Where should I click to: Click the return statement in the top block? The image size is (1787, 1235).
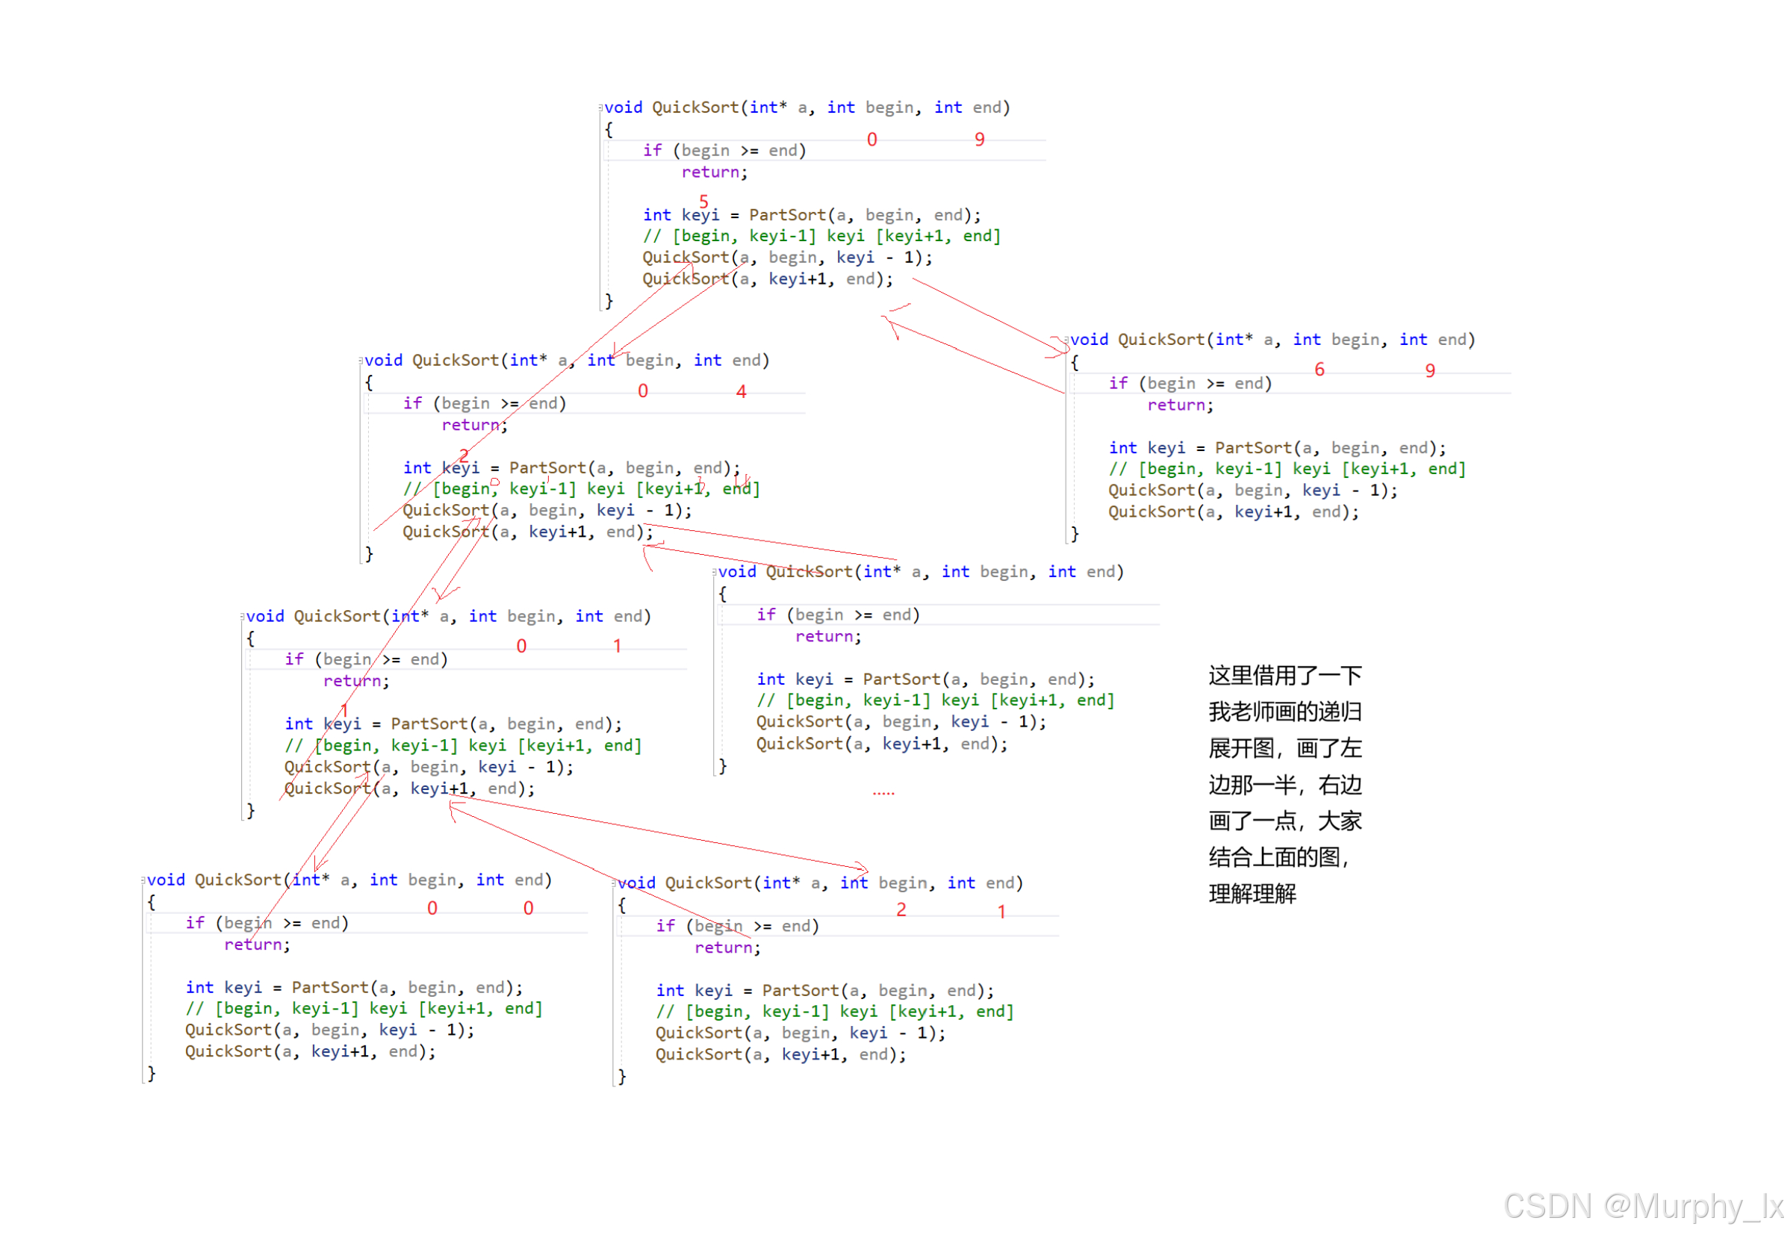[x=714, y=172]
